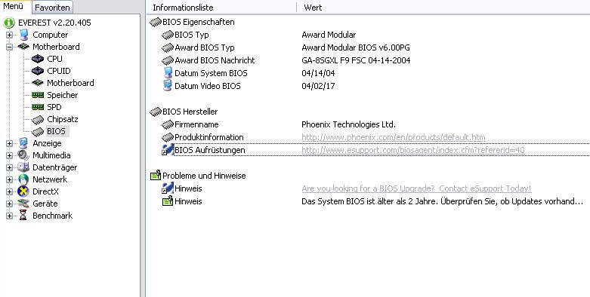The width and height of the screenshot is (590, 297).
Task: Click the Chipsatz chip icon
Action: pos(38,120)
